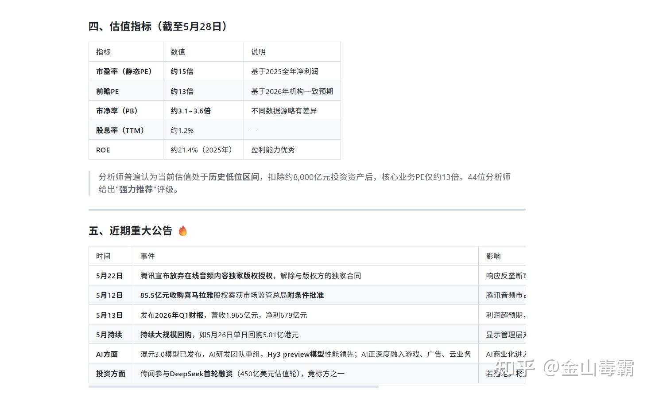Click the 混元3.0模型已发布 event text
This screenshot has width=651, height=394.
coord(171,354)
